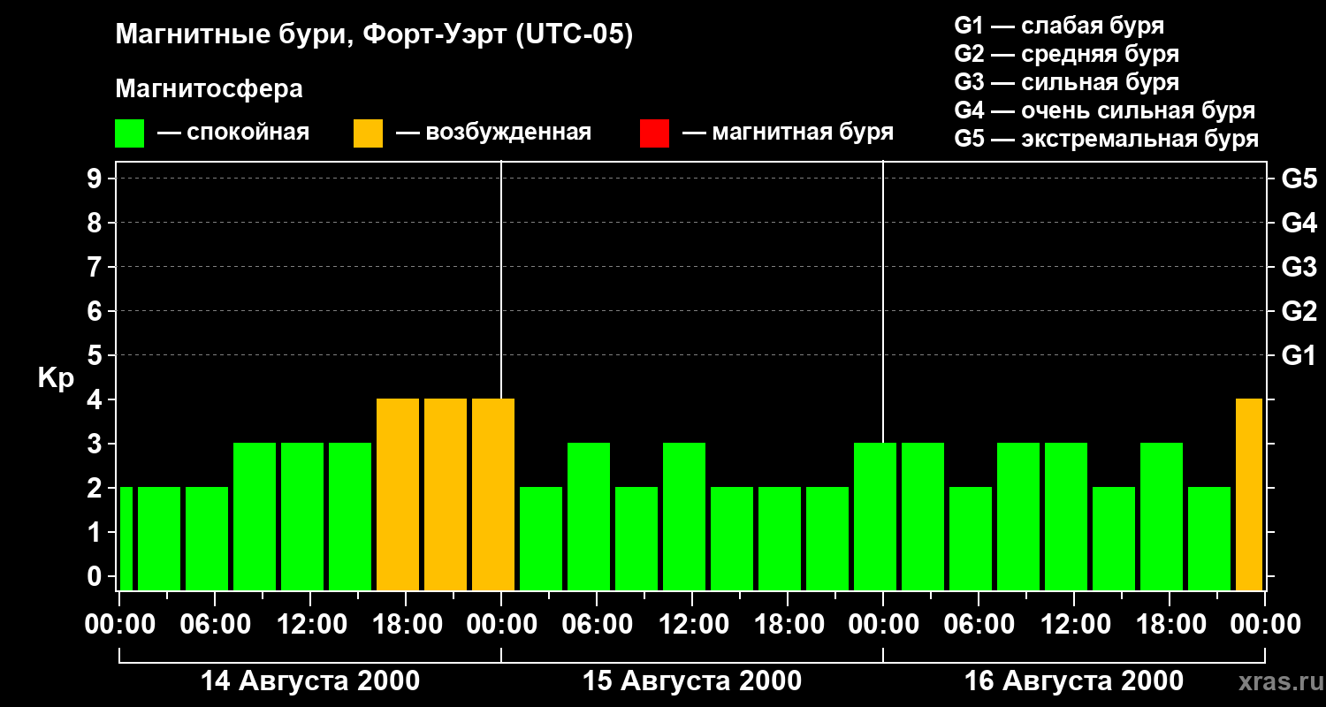The image size is (1326, 707).
Task: Click the orange bar at 18:00 on 14 August
Action: (x=398, y=494)
